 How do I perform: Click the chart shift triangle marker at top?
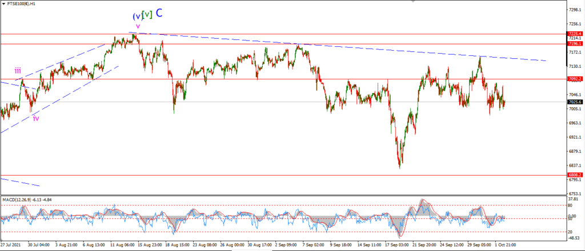413,1
